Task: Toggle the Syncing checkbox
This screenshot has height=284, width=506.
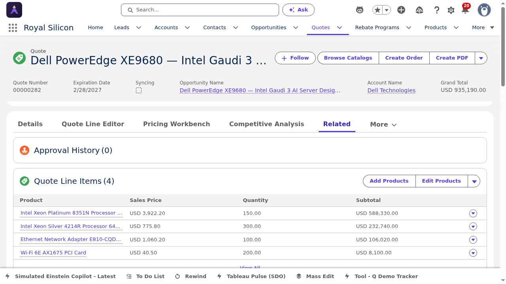Action: click(139, 90)
